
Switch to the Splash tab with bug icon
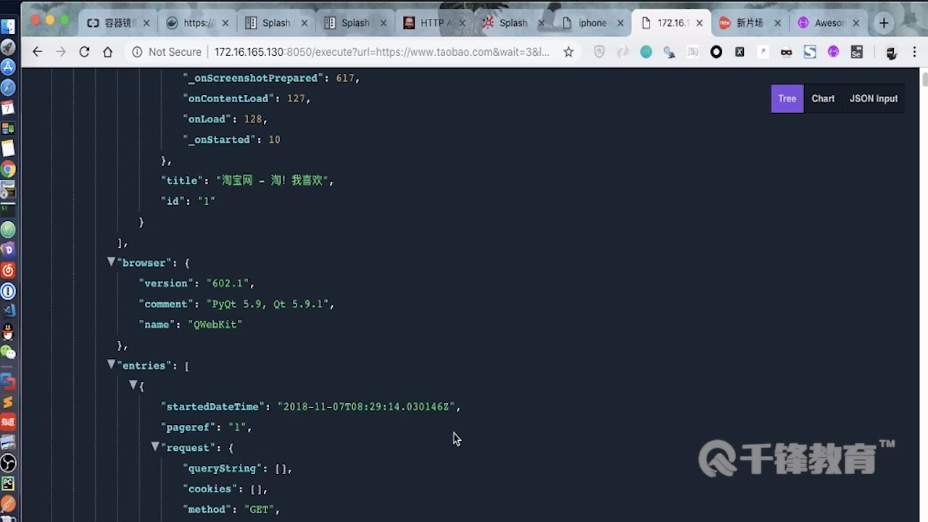tap(512, 23)
